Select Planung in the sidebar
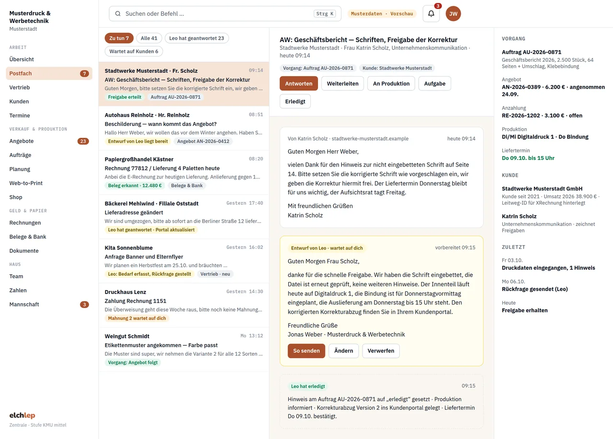Screen dimensions: 613x439 pos(49,169)
